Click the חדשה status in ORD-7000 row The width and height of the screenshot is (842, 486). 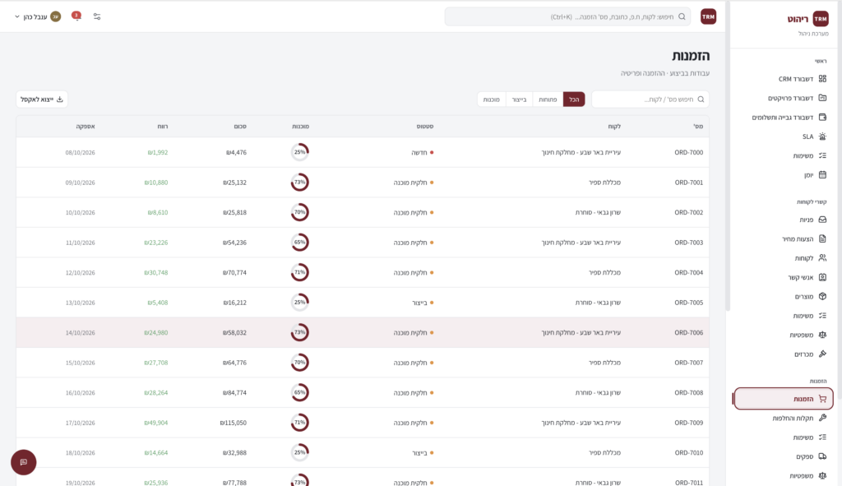coord(422,152)
